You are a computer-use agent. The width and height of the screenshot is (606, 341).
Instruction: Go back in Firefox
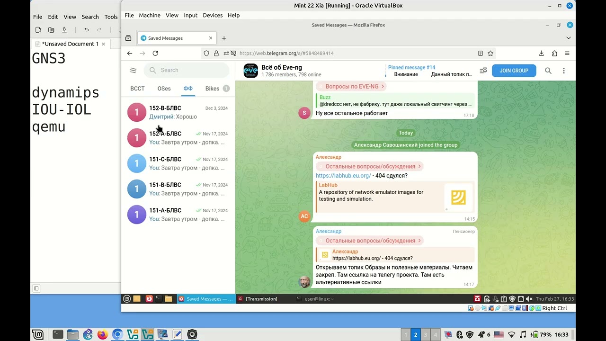pyautogui.click(x=130, y=53)
